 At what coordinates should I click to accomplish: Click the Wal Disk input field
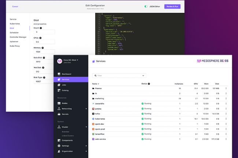click(x=44, y=72)
